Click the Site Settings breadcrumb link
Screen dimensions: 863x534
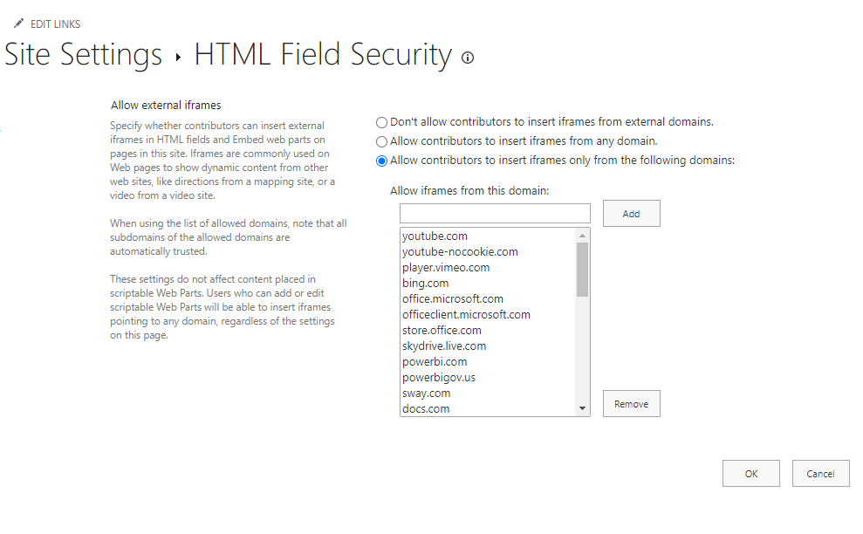(84, 55)
